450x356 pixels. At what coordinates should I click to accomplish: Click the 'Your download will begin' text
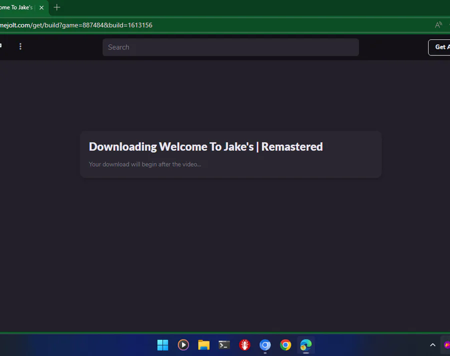[x=145, y=164]
